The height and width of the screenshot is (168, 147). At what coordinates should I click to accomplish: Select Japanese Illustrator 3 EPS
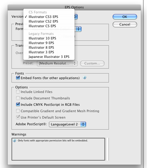coord(49,57)
